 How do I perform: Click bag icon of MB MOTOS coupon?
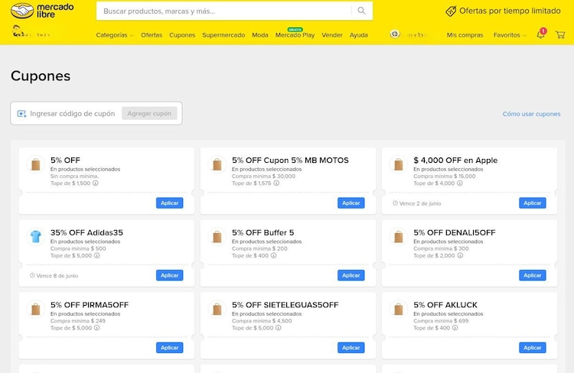click(217, 164)
